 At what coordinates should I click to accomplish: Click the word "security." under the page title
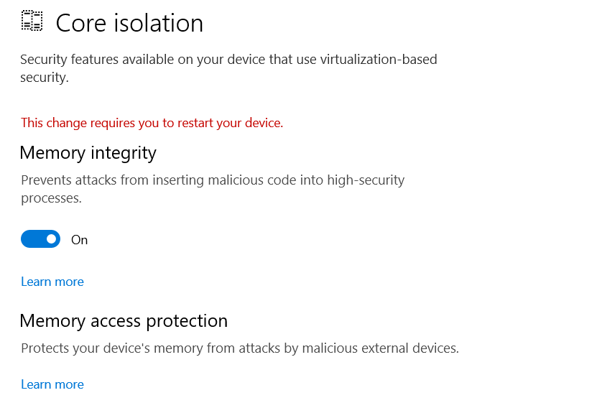[45, 78]
